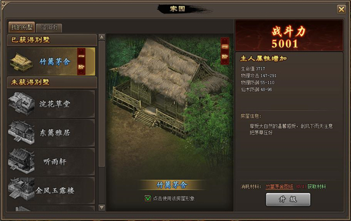Viewport: 351px width, 221px height.
Task: Click the 升级 upgrade button
Action: pos(288,199)
